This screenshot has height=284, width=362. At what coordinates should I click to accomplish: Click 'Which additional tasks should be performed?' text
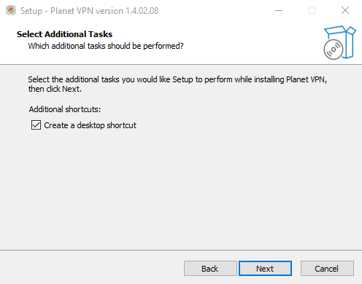[x=106, y=46]
